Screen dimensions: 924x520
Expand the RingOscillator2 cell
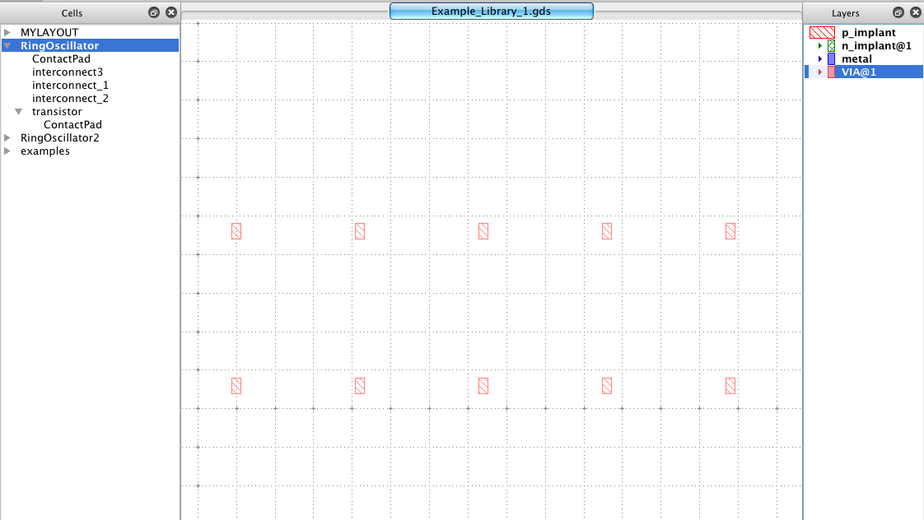pos(7,137)
